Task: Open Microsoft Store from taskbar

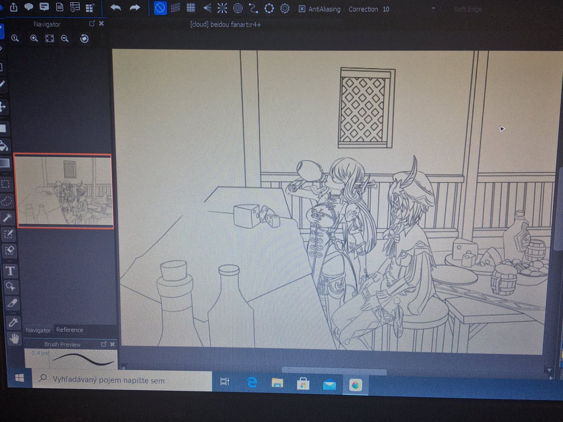Action: coord(303,384)
